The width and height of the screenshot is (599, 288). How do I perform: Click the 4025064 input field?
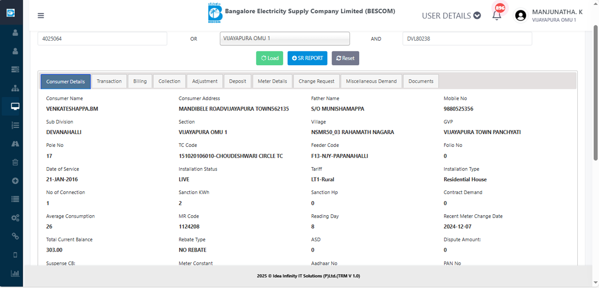102,39
